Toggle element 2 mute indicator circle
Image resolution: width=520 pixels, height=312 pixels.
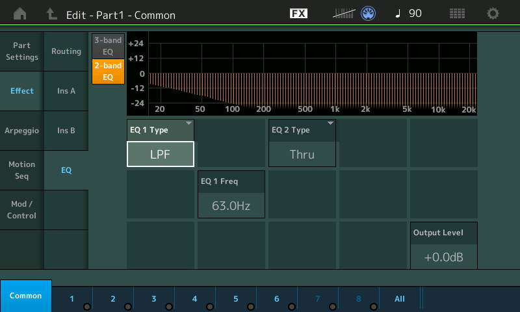(128, 307)
